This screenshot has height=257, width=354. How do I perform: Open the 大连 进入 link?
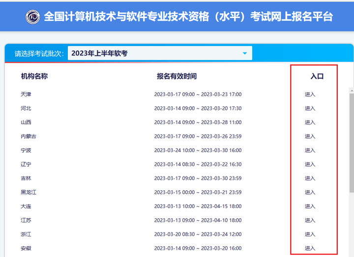[x=310, y=206]
